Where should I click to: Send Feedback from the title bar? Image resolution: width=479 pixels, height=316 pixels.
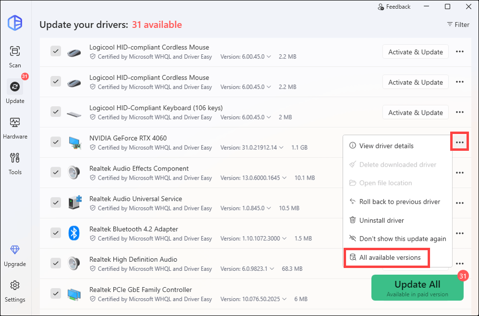[394, 7]
